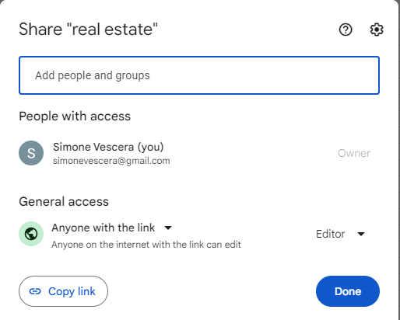Click the grayed Owner role label
This screenshot has height=320, width=400.
pyautogui.click(x=354, y=153)
